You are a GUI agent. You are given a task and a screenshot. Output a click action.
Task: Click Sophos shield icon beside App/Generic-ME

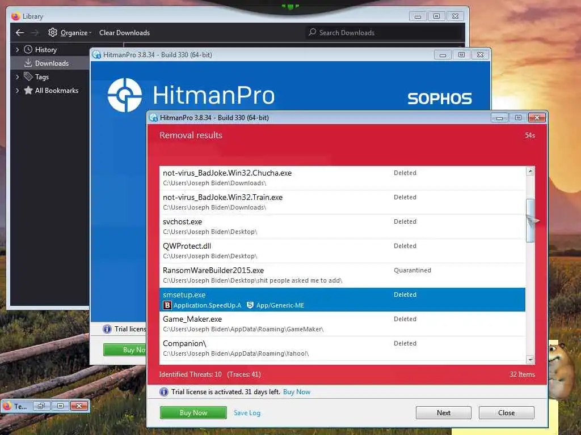click(x=250, y=305)
